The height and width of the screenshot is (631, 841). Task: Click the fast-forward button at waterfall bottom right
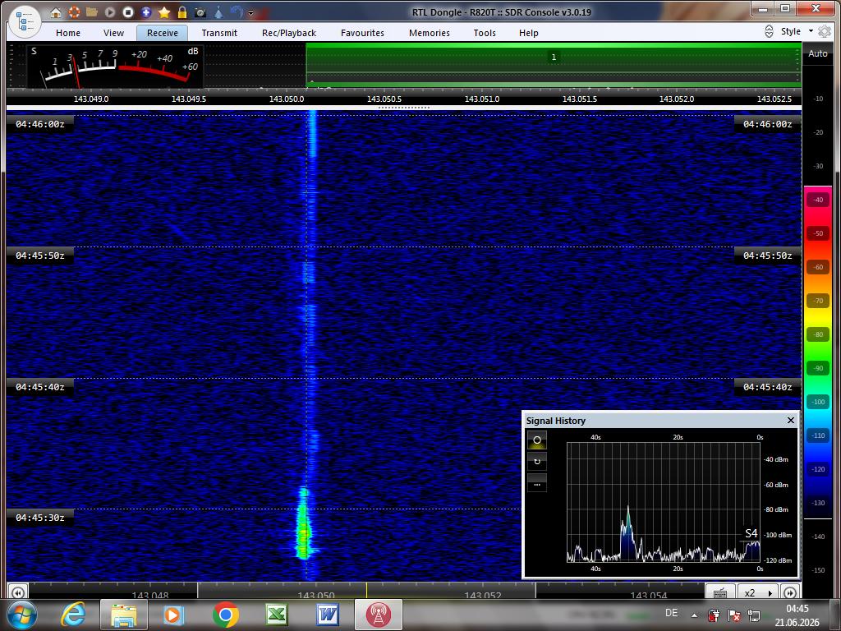790,593
